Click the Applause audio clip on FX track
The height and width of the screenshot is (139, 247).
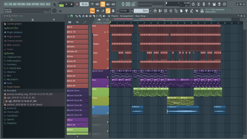[183, 110]
